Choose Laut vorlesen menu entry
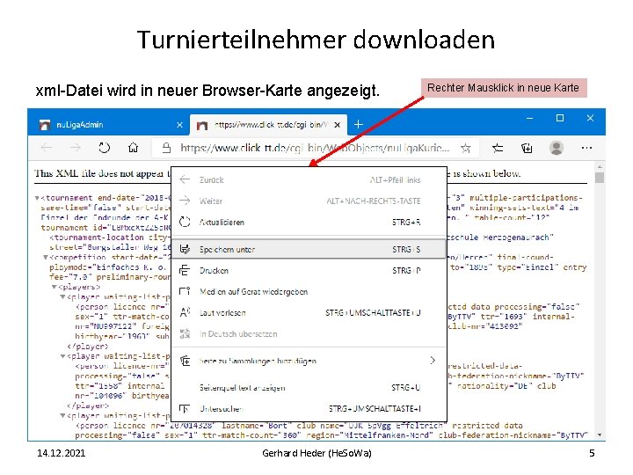 [x=309, y=312]
